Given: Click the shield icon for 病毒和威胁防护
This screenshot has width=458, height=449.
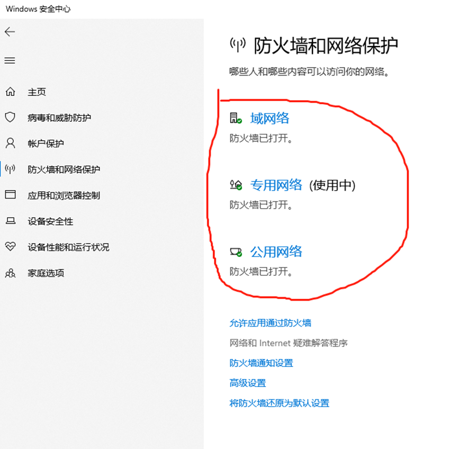Looking at the screenshot, I should click(x=10, y=117).
